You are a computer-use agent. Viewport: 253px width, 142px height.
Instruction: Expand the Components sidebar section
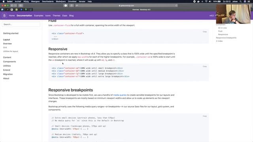[9, 62]
